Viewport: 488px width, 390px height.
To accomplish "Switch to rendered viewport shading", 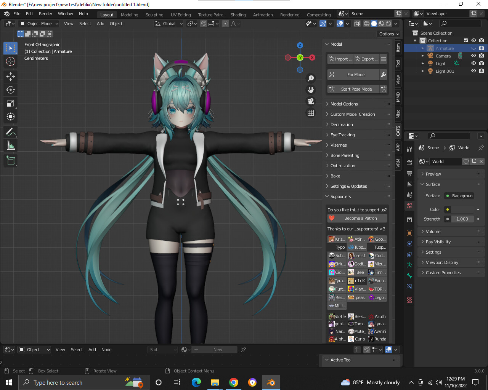I will [x=388, y=24].
